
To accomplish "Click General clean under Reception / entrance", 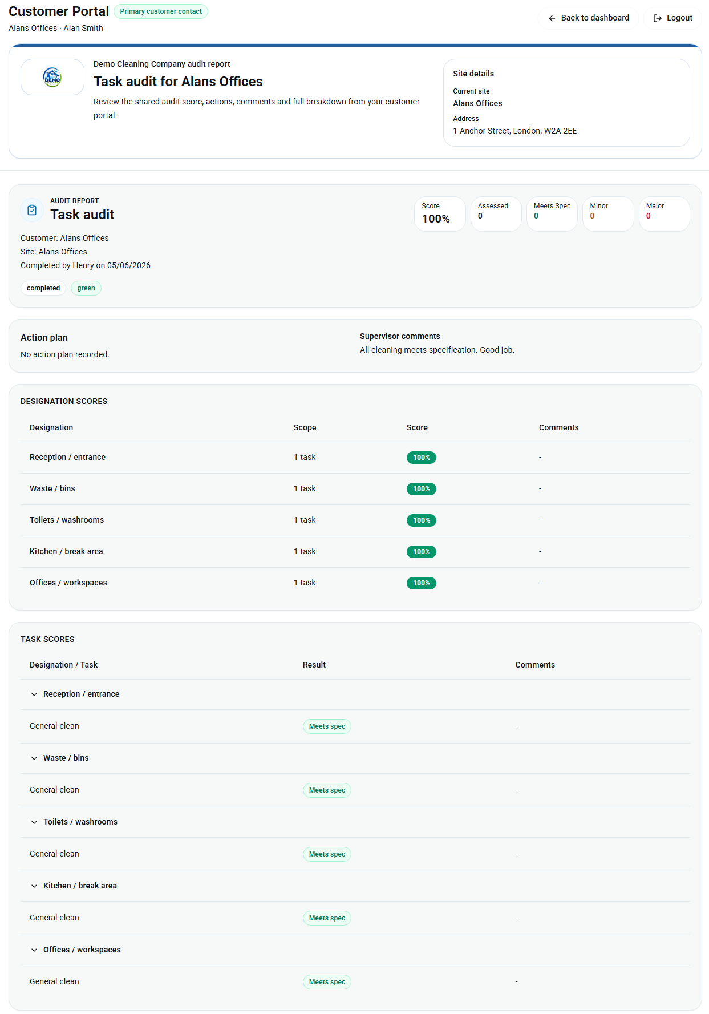I will tap(54, 726).
